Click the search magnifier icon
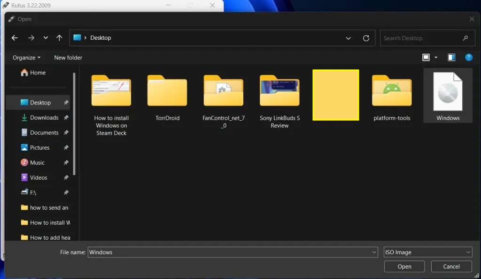 click(465, 38)
